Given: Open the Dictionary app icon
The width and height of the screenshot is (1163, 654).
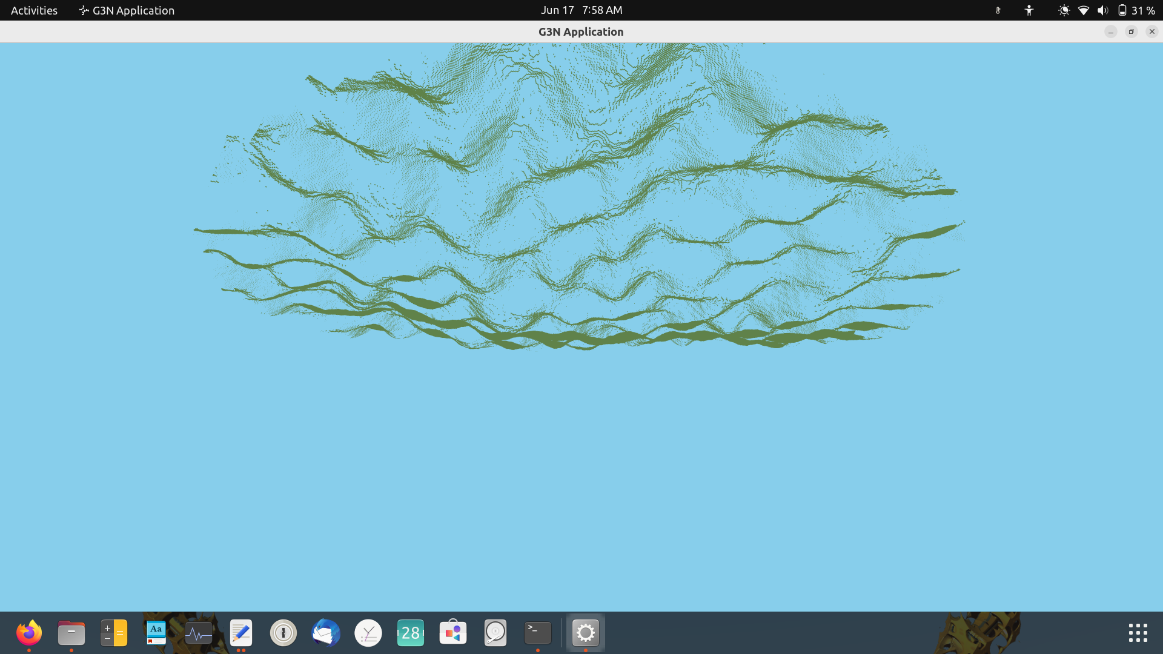Looking at the screenshot, I should tap(156, 633).
